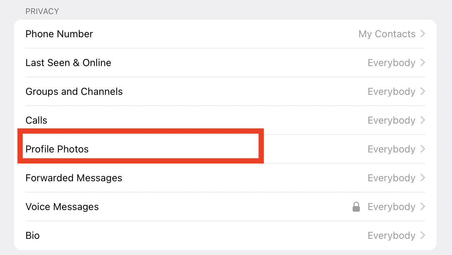Click the PRIVACY section header
This screenshot has height=255, width=452.
(x=42, y=12)
